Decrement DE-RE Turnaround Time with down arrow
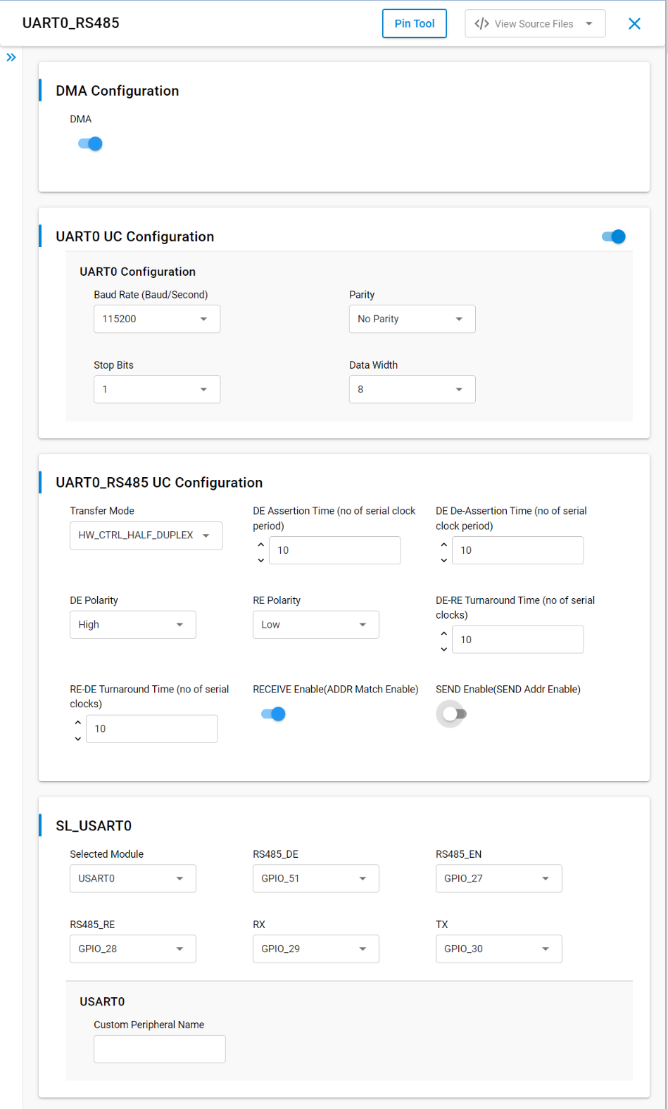 [443, 649]
